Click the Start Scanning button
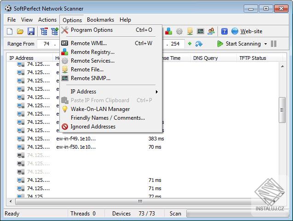 (x=239, y=44)
